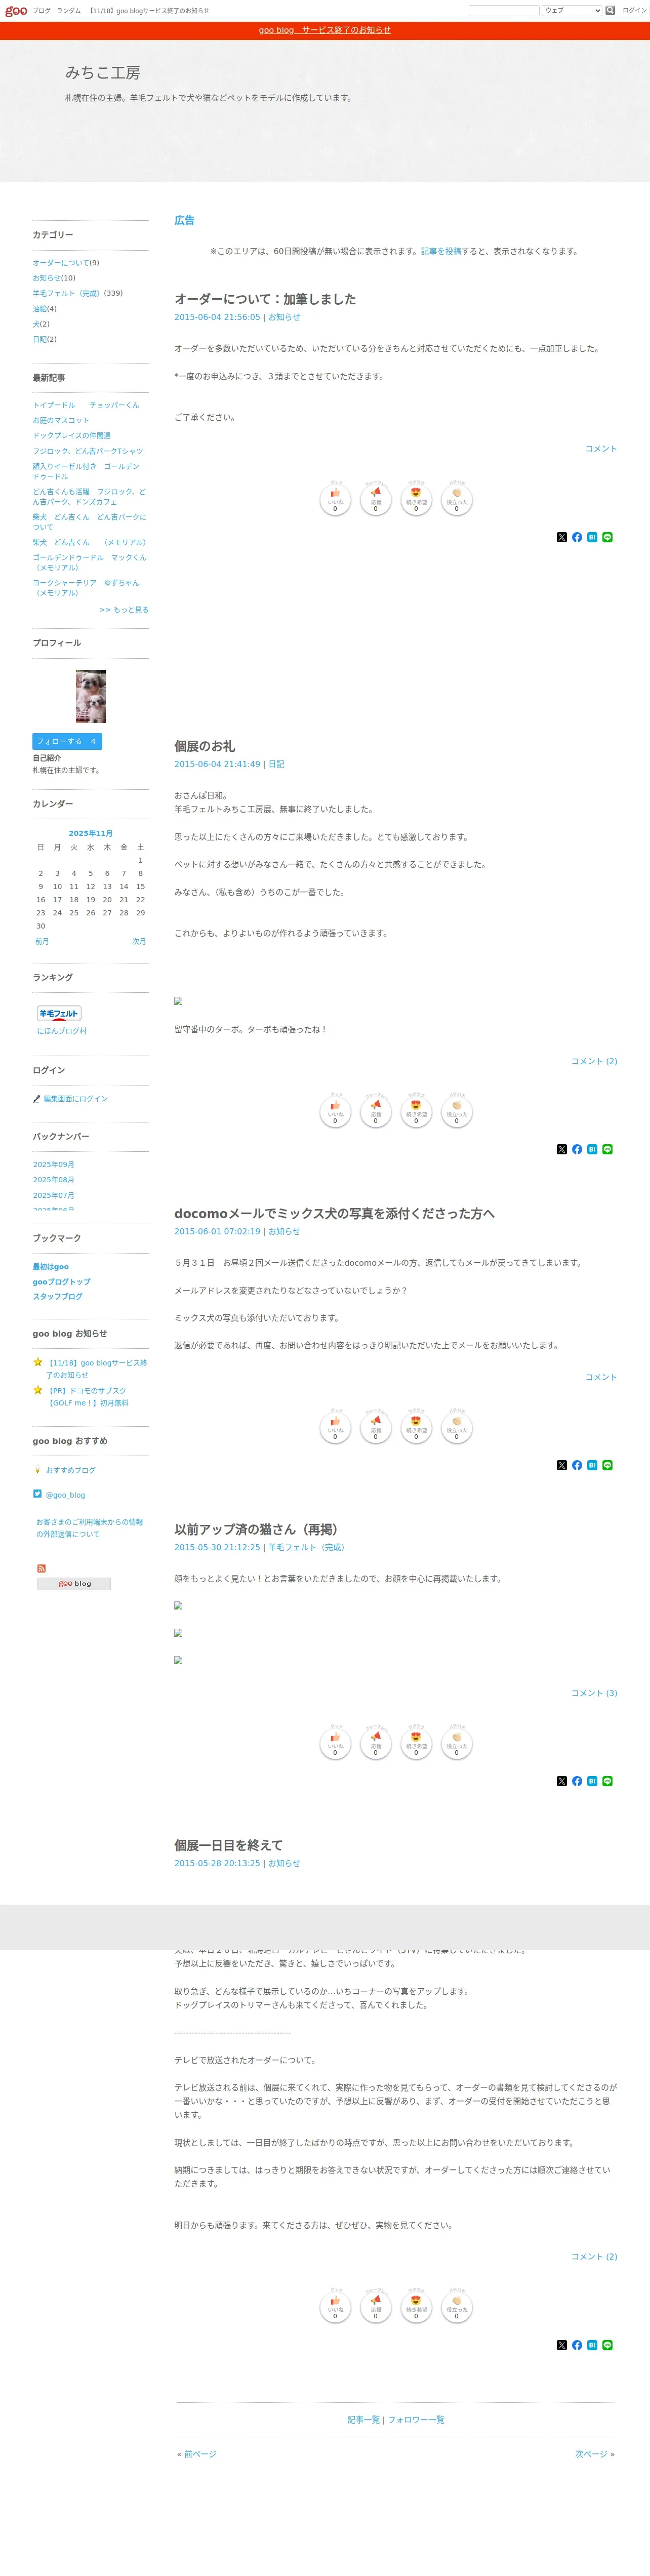The width and height of the screenshot is (650, 2576).
Task: Open the 記事一覧 tab at page bottom
Action: point(363,2420)
